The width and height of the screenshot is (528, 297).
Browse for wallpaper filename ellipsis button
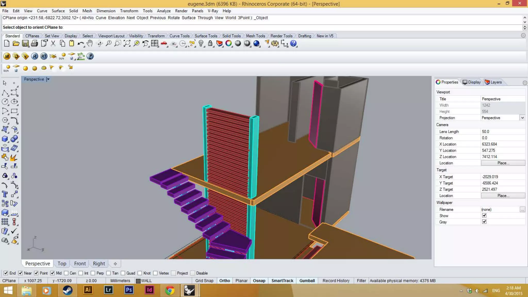pos(522,210)
